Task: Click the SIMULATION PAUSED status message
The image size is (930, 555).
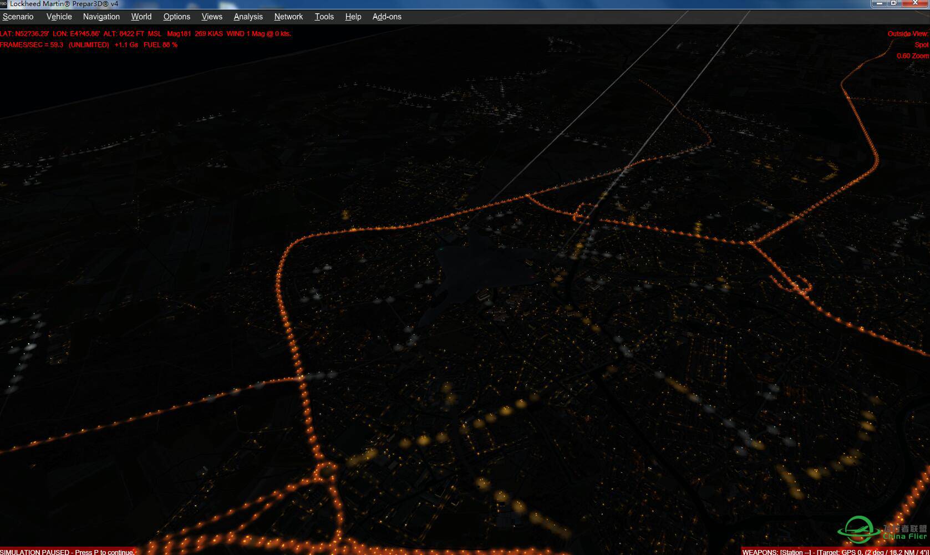Action: [x=67, y=552]
